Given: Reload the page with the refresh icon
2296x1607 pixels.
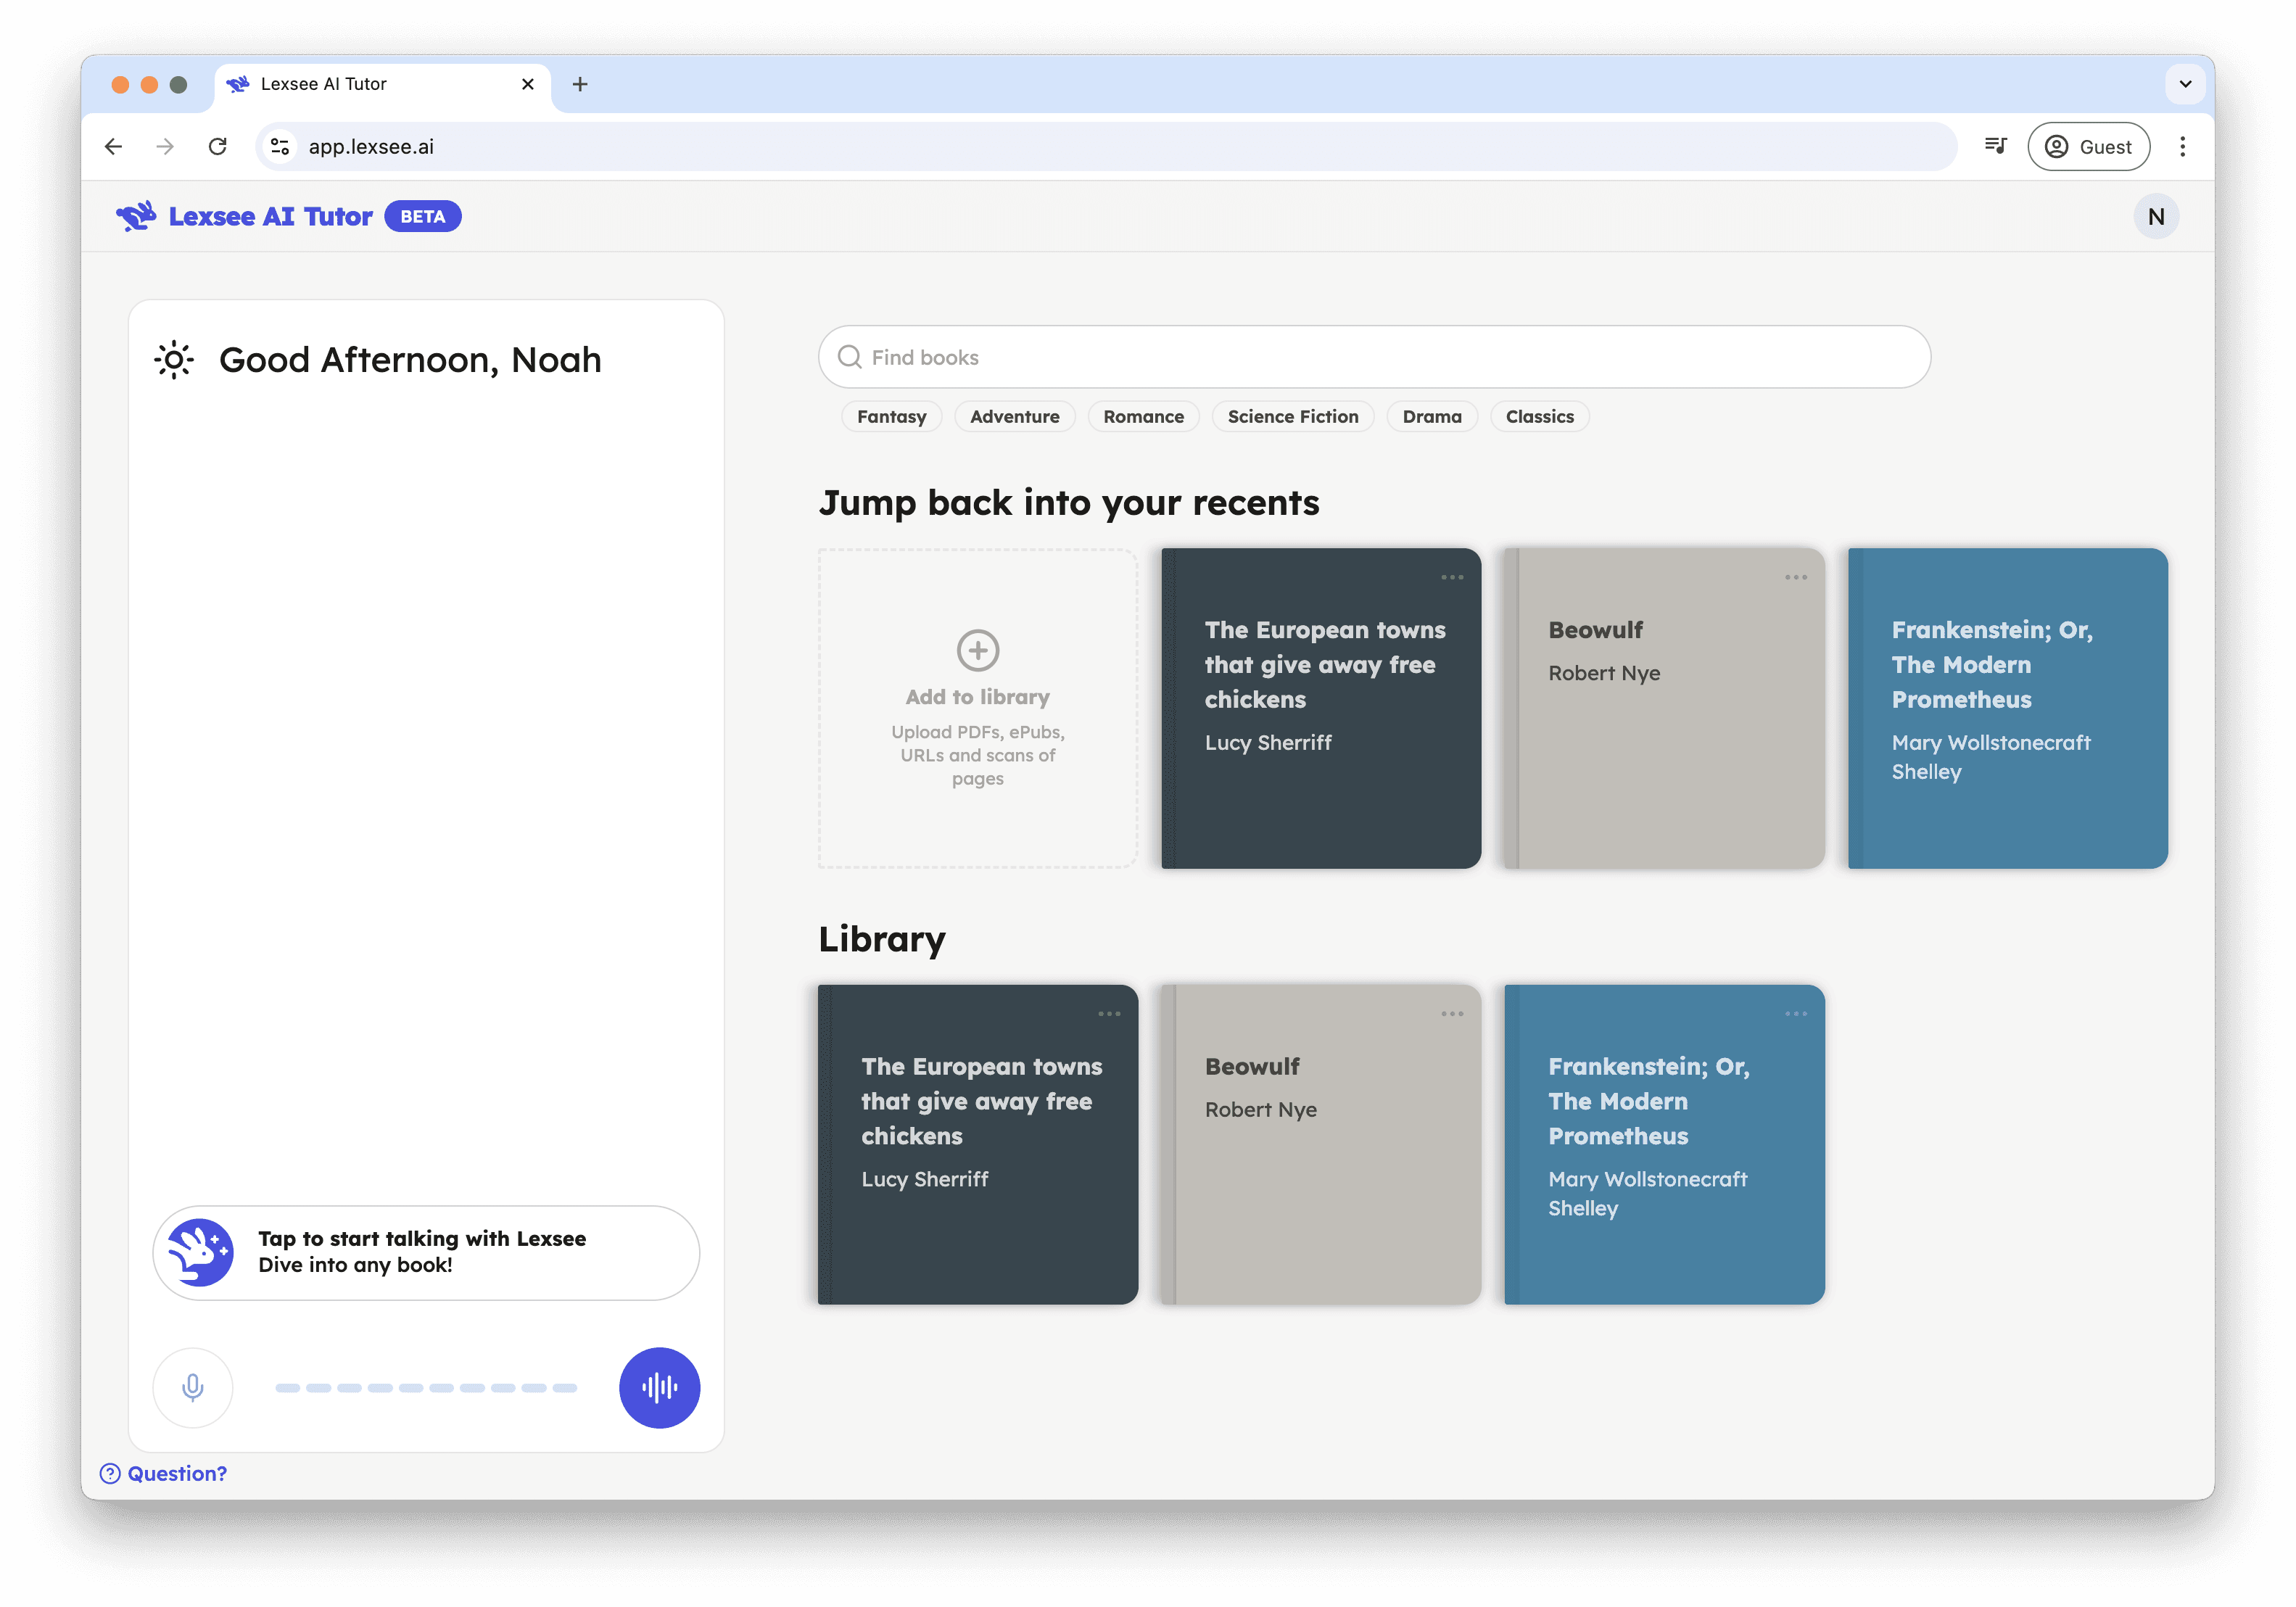Looking at the screenshot, I should [217, 146].
